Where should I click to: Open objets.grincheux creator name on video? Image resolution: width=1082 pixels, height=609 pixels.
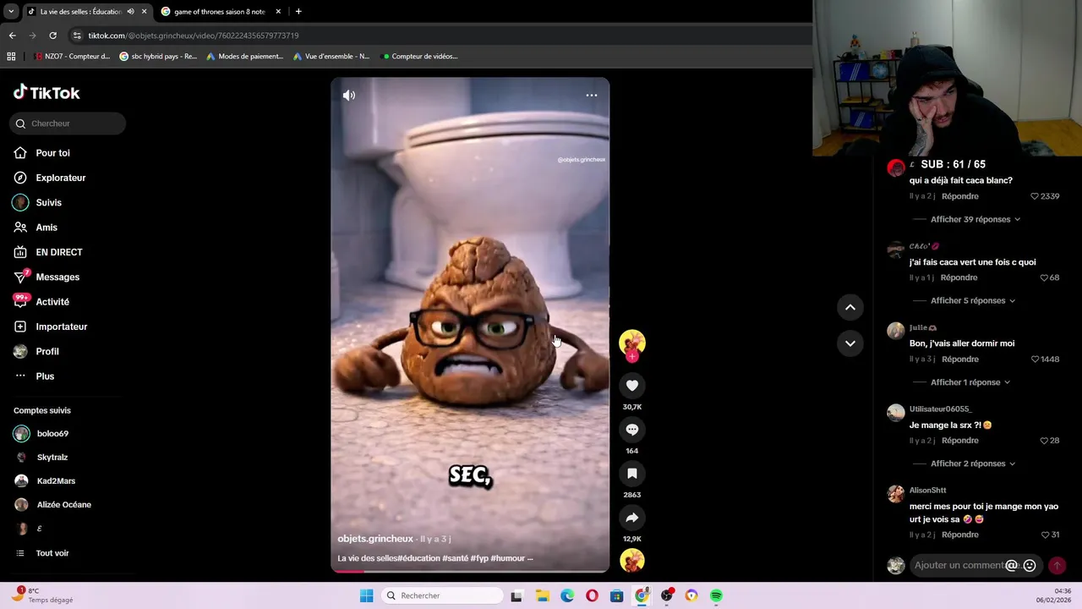375,539
